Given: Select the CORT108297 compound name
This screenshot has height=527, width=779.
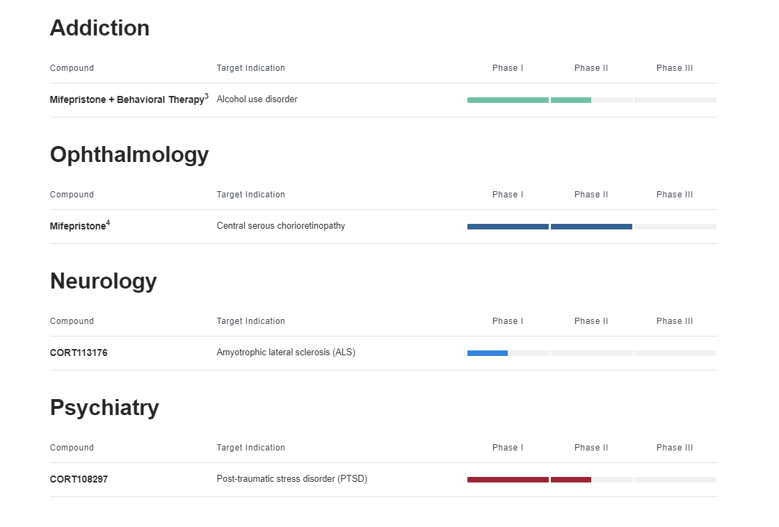Looking at the screenshot, I should (79, 479).
